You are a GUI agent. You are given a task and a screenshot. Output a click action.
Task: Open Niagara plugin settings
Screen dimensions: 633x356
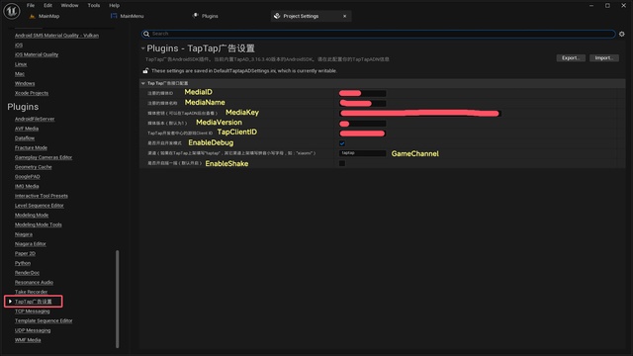click(24, 234)
